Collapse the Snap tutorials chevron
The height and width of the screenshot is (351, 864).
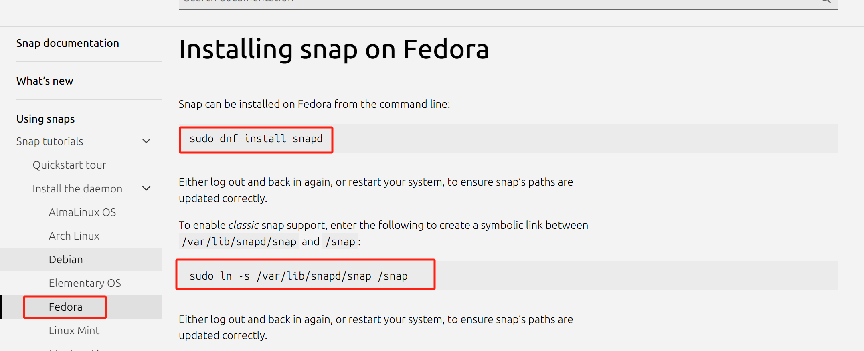146,141
